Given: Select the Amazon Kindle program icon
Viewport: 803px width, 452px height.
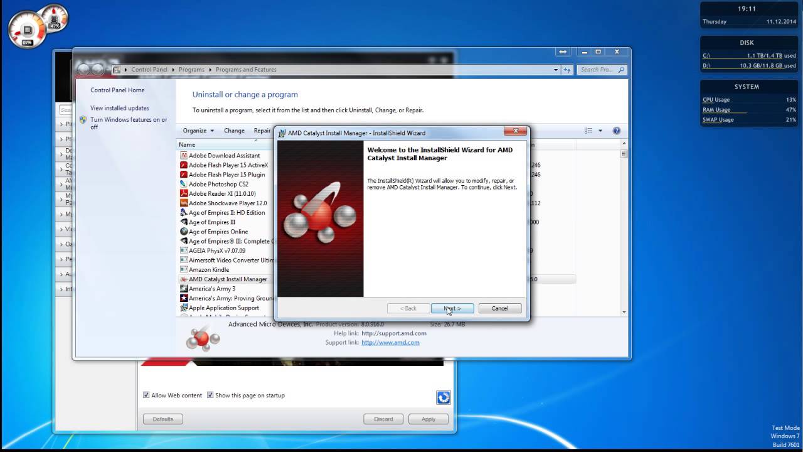Looking at the screenshot, I should click(184, 270).
